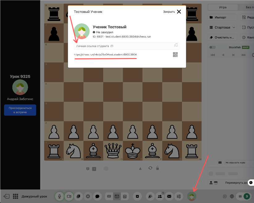Switch to clipboard tasks view
Screen dimensions: 254x203
coord(125,196)
